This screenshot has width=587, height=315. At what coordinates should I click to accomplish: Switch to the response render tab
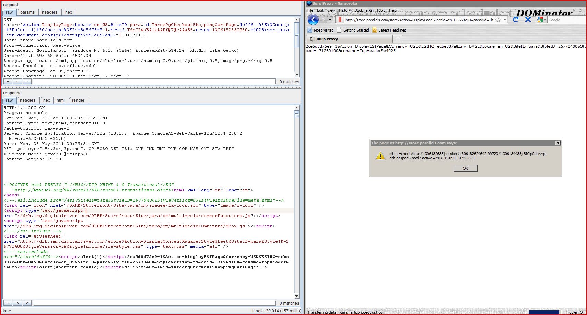pyautogui.click(x=78, y=100)
